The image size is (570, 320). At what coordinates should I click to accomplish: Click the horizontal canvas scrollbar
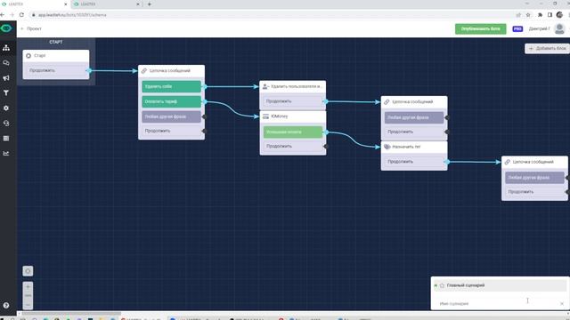[x=71, y=314]
